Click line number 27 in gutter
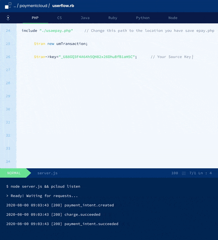218x240 pixels. coord(8,70)
